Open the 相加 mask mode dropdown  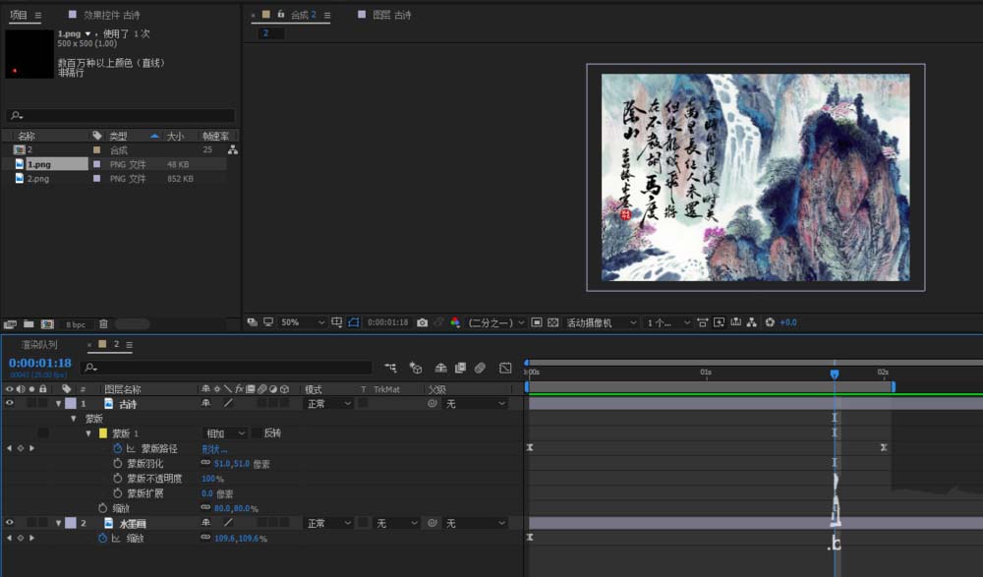(x=224, y=433)
